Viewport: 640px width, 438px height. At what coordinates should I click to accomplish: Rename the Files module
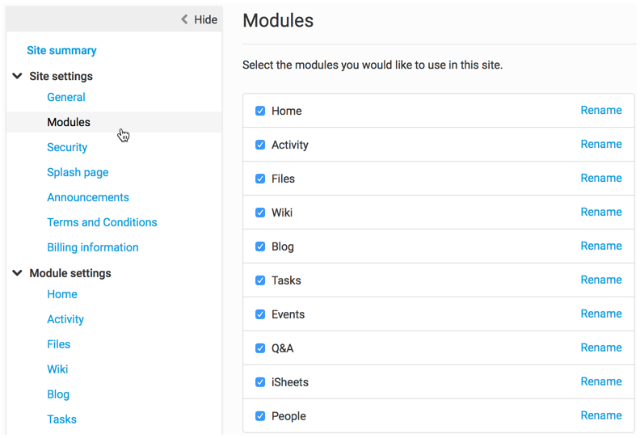coord(601,178)
